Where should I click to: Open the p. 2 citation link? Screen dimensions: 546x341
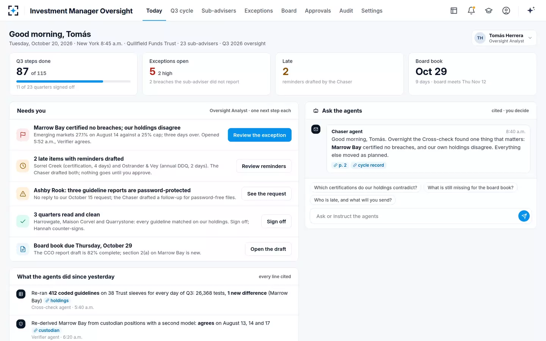(340, 165)
